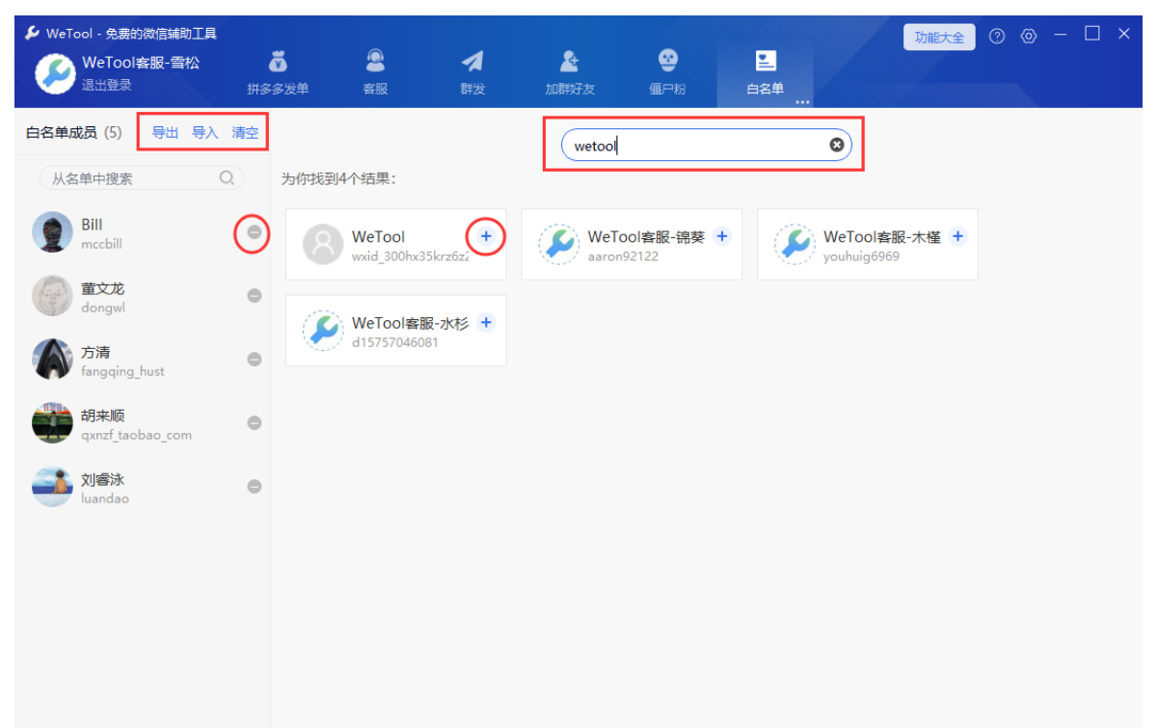Click 董文龙's avatar
The image size is (1158, 728).
point(52,296)
